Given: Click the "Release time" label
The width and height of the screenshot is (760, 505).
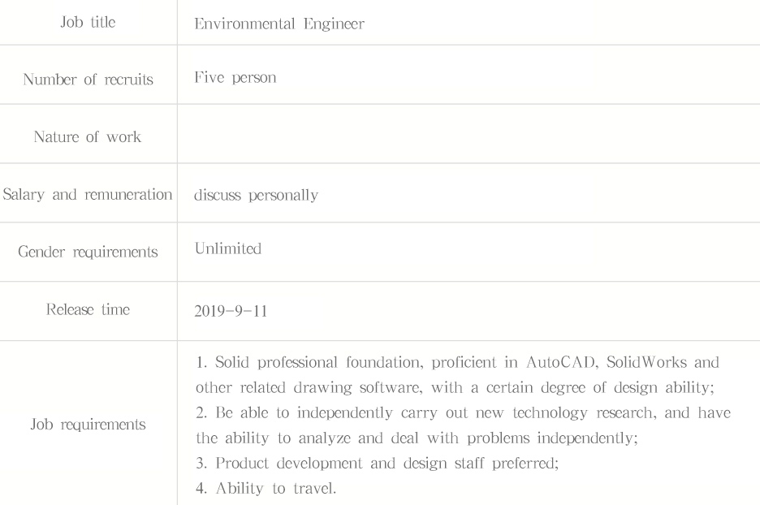Looking at the screenshot, I should (x=88, y=308).
